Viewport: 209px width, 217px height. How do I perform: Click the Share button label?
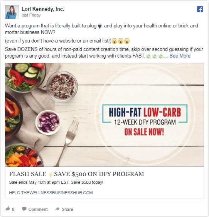(67, 209)
